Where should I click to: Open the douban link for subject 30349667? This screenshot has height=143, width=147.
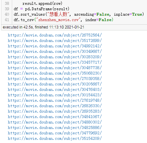pyautogui.click(x=55, y=52)
